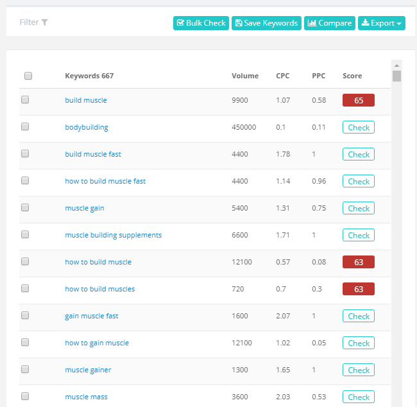Toggle the select-all keywords checkbox
The height and width of the screenshot is (407, 417).
tap(28, 76)
